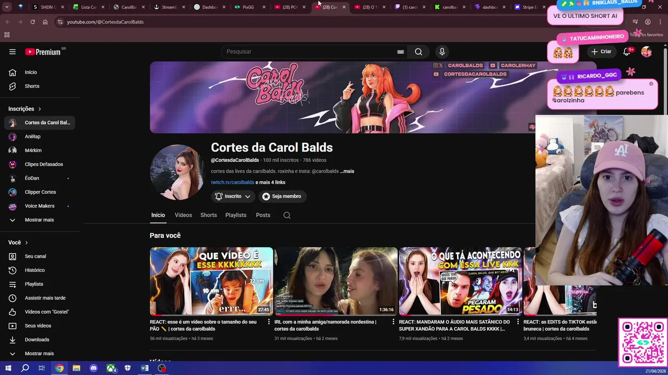Open the Inscrito subscription dropdown
The width and height of the screenshot is (668, 375).
tap(233, 196)
